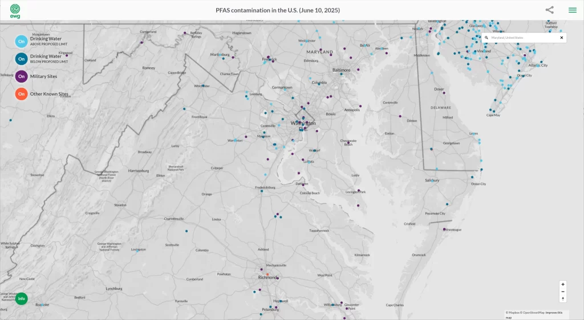Screen dimensions: 584x320
Task: Open the share icon in header
Action: 549,10
